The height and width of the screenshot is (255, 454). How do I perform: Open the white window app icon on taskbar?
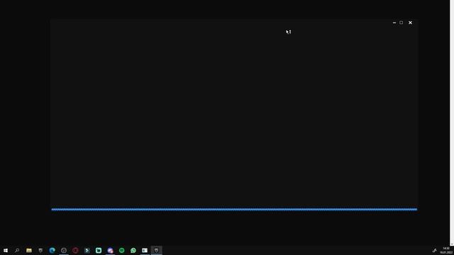(x=145, y=250)
